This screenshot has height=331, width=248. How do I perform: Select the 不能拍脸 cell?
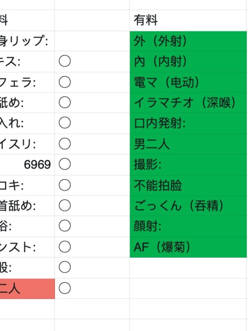tap(188, 185)
